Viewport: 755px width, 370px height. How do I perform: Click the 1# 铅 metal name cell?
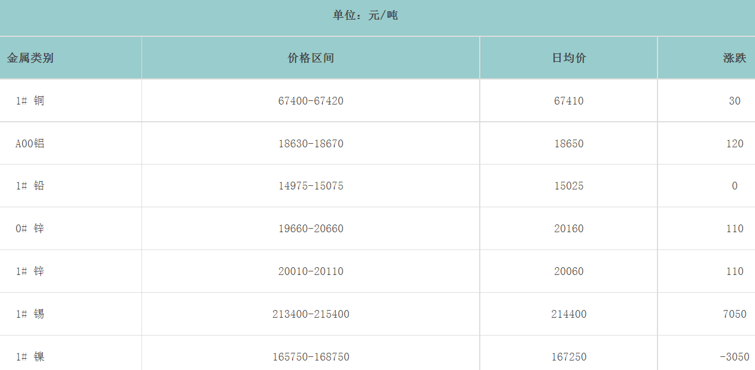pyautogui.click(x=30, y=186)
